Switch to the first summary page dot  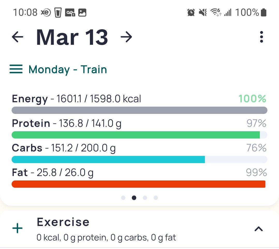pyautogui.click(x=123, y=198)
